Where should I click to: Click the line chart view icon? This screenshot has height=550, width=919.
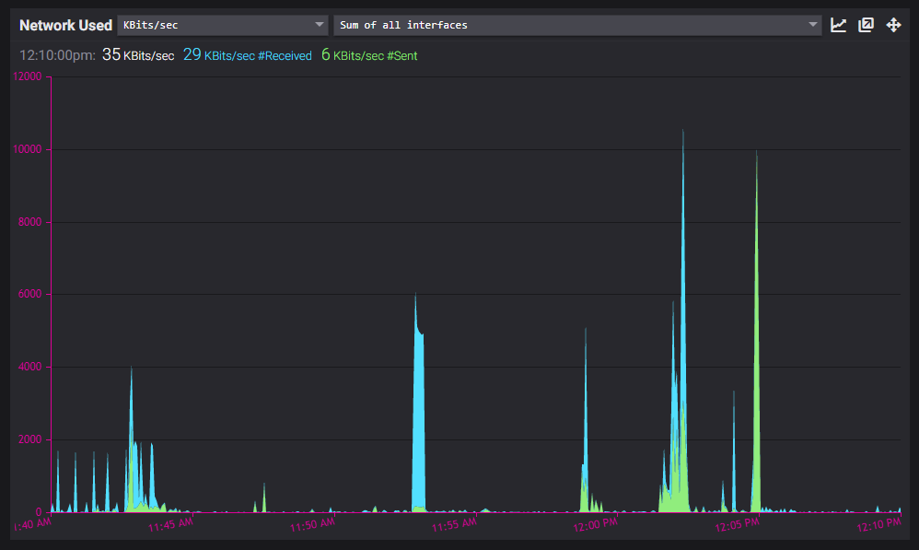pos(838,25)
